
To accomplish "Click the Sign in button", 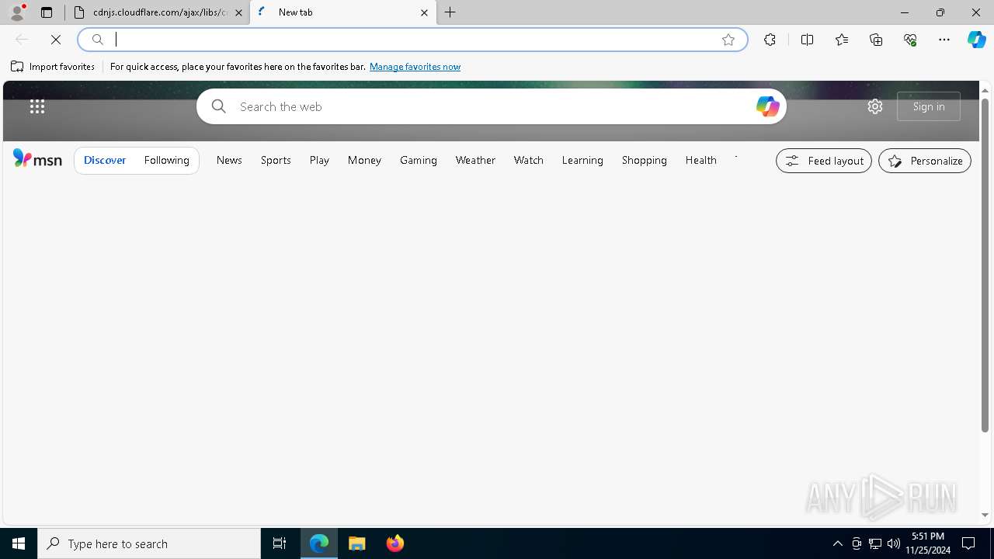I will tap(929, 106).
